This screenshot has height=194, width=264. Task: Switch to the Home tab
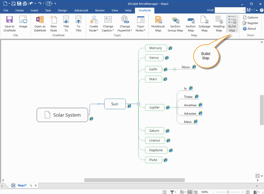19,10
